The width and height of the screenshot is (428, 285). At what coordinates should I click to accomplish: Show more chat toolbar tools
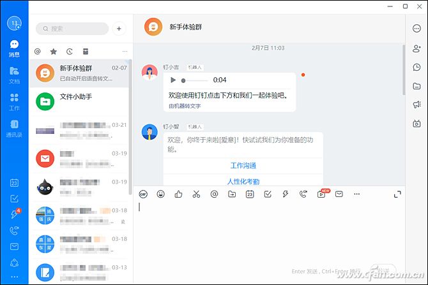(x=356, y=194)
